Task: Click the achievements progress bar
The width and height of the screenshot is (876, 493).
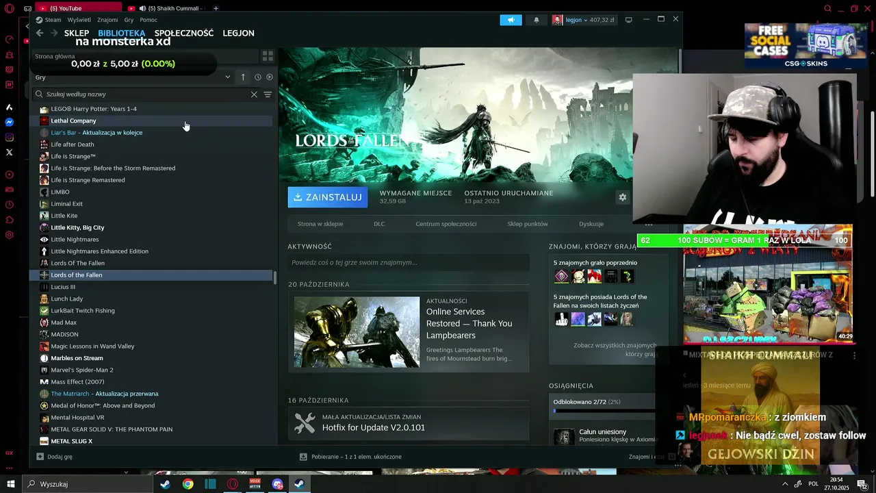Action: click(x=604, y=411)
